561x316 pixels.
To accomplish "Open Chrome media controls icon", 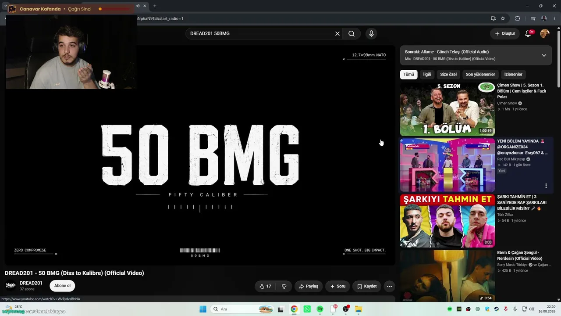I will [x=533, y=18].
